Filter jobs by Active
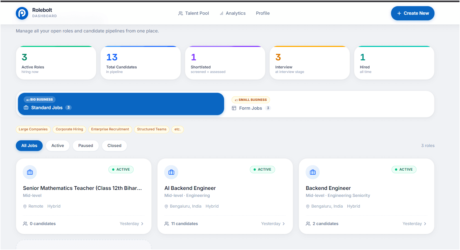Screen dimensions: 460x250 58,146
